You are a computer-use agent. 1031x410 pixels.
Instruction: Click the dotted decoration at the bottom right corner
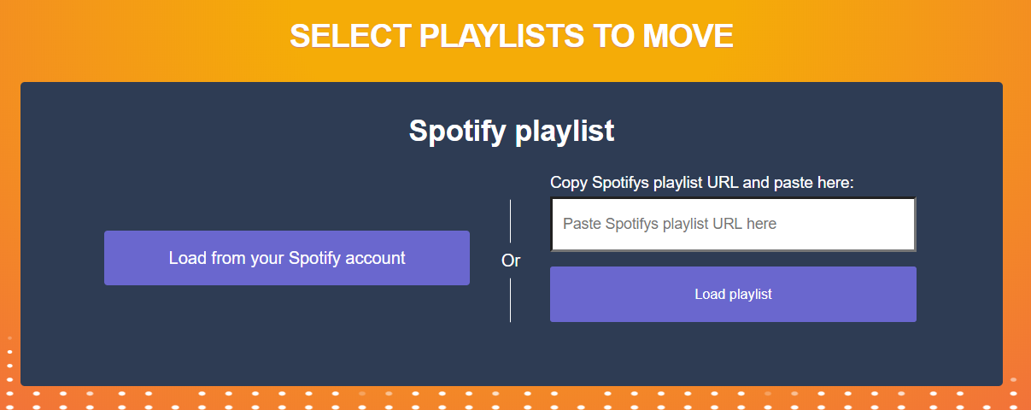point(1016,393)
